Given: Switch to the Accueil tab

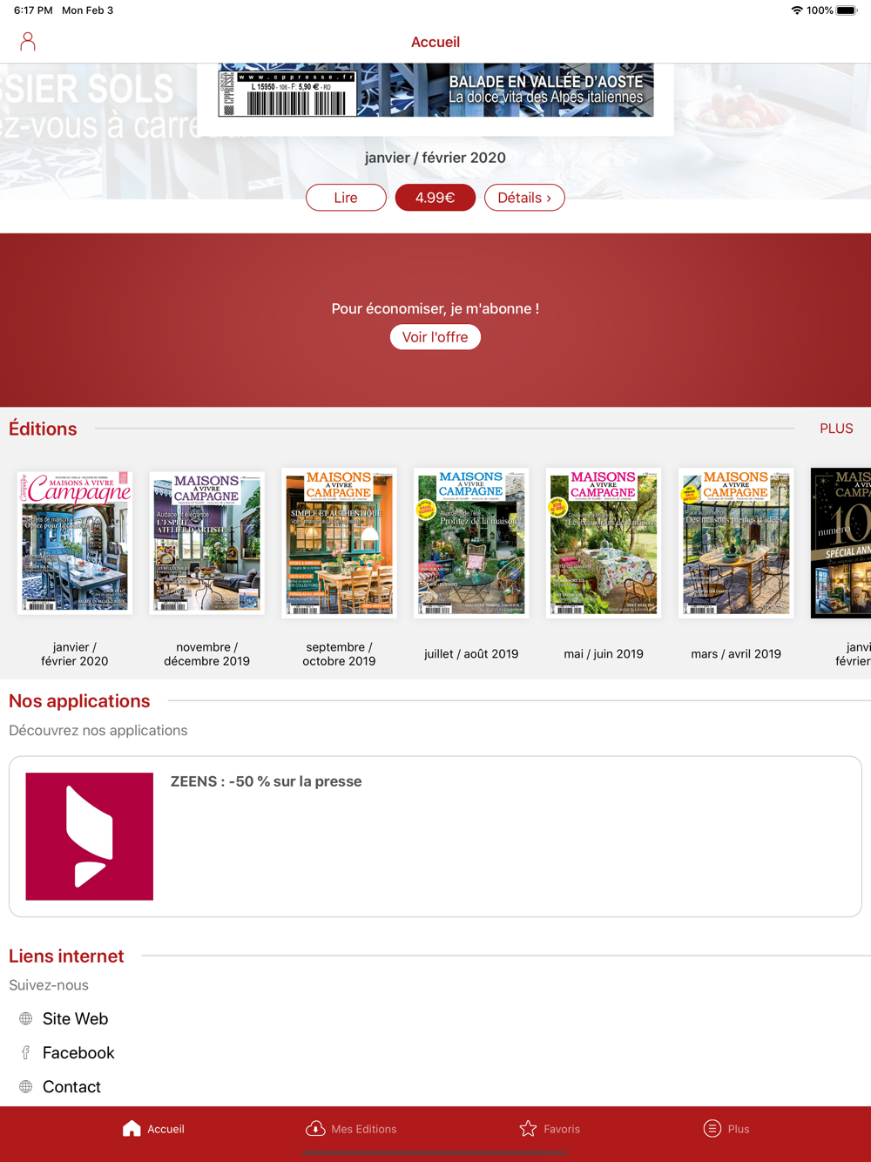Looking at the screenshot, I should click(153, 1129).
